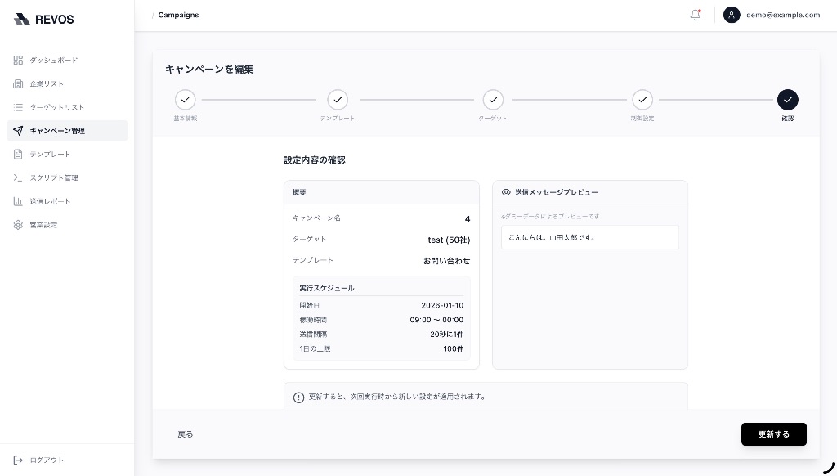The image size is (837, 476).
Task: Click the eye icon beside 送信メッセージプレビュー
Action: coord(505,192)
